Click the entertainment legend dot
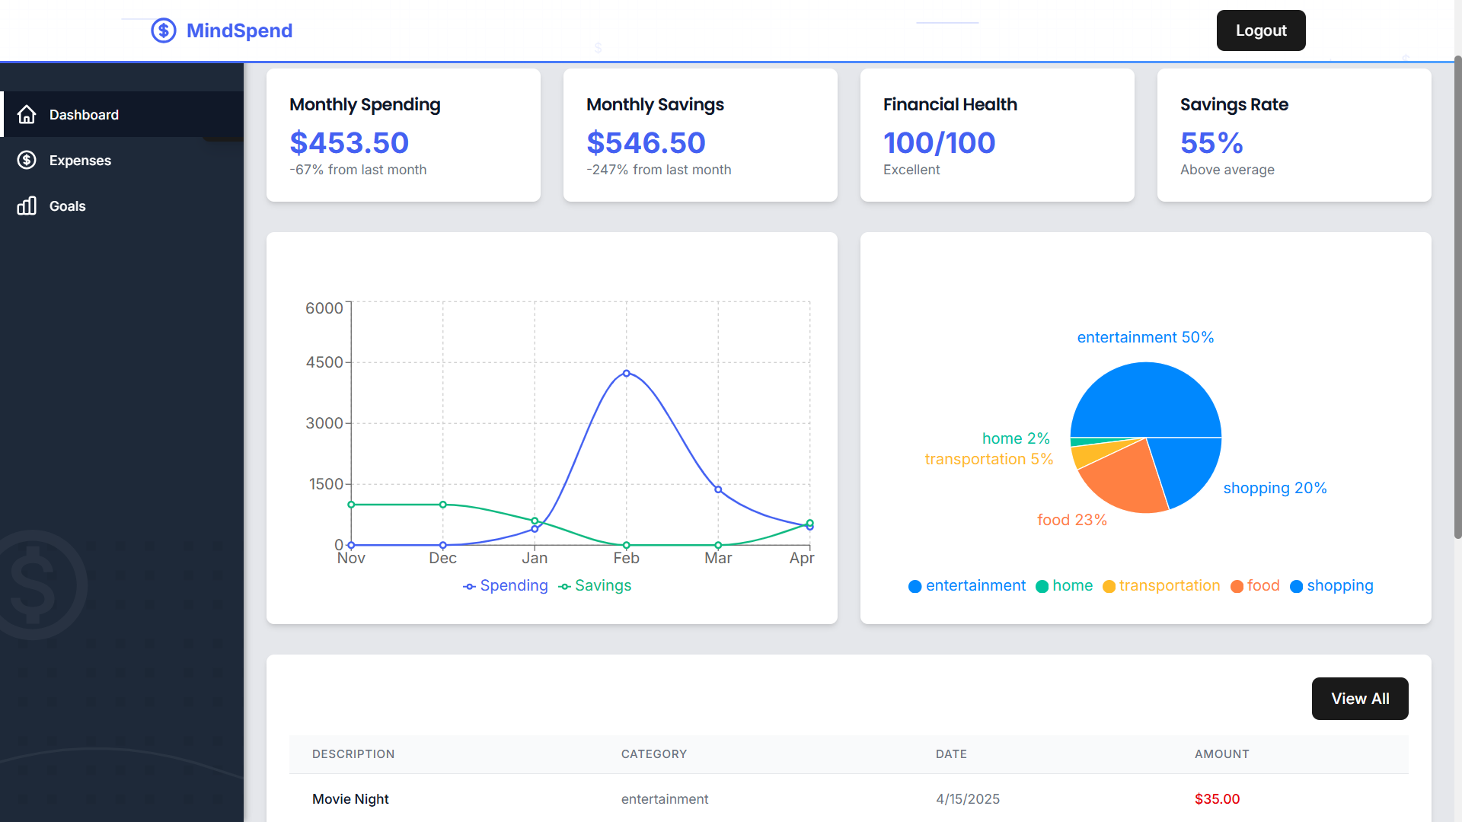Image resolution: width=1462 pixels, height=822 pixels. point(915,586)
